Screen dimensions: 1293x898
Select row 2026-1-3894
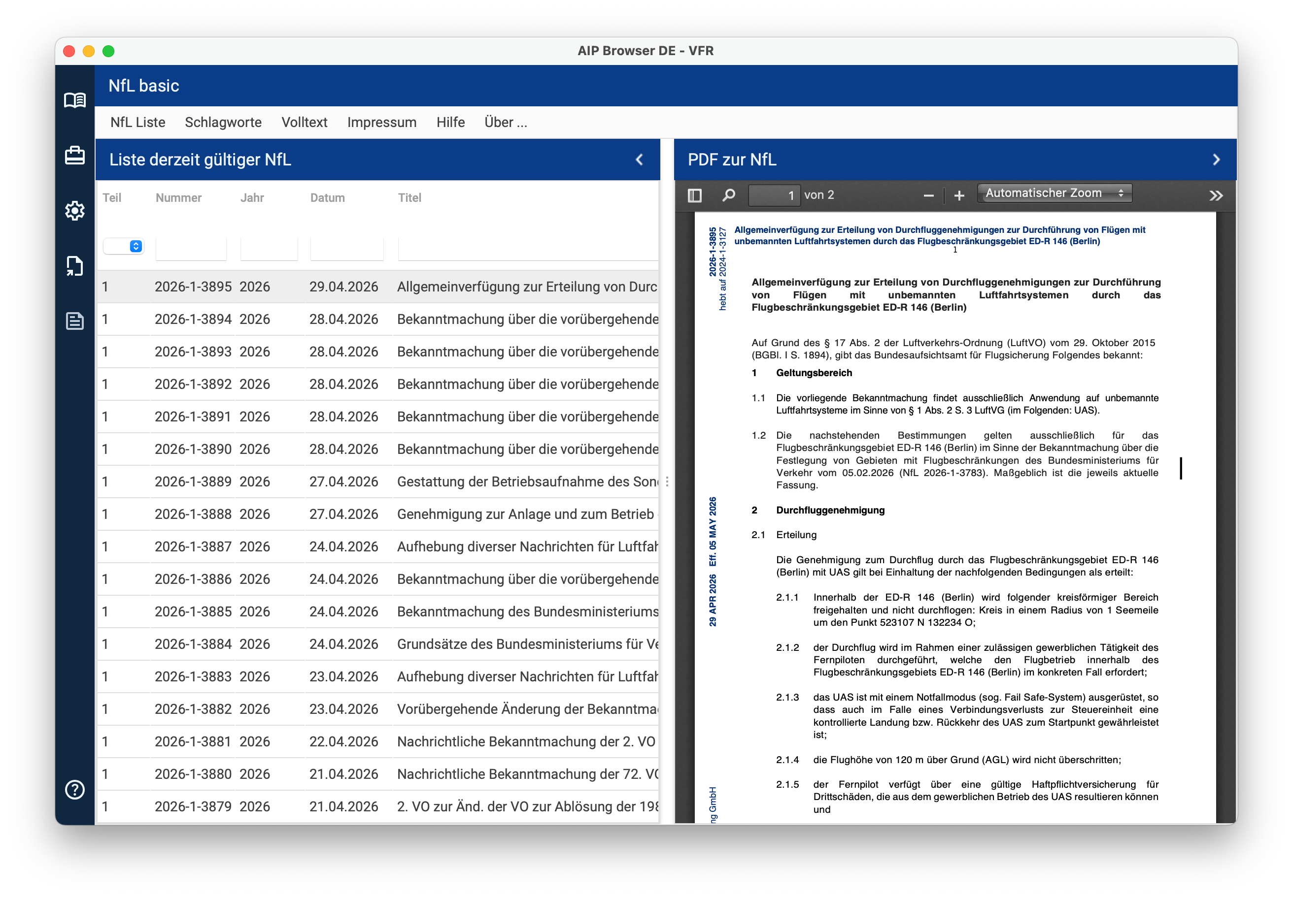click(x=378, y=320)
